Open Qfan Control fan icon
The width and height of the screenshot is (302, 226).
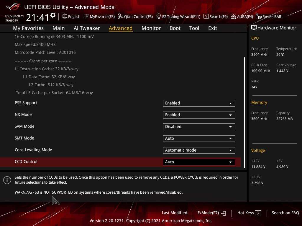pos(120,16)
